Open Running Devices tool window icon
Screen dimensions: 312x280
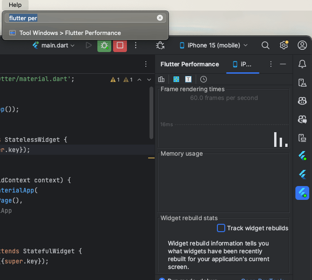tap(302, 138)
